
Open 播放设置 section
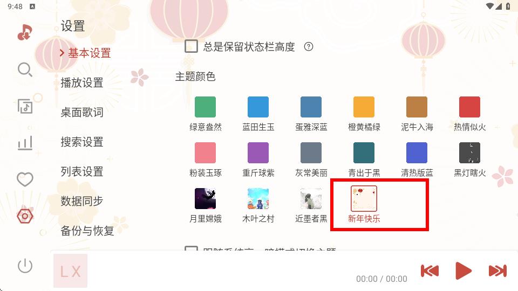tap(82, 82)
